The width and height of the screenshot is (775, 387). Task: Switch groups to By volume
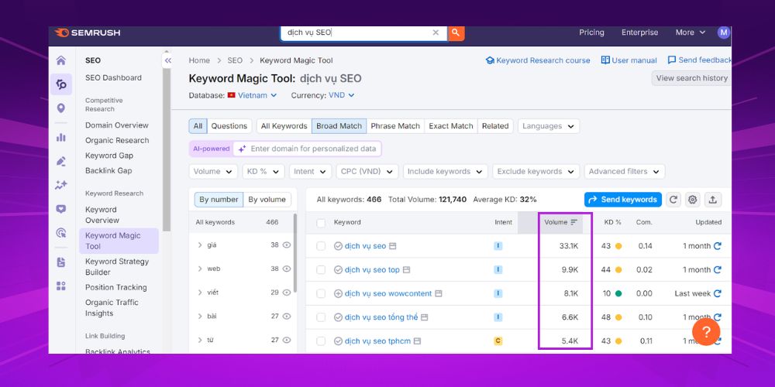[x=267, y=200]
